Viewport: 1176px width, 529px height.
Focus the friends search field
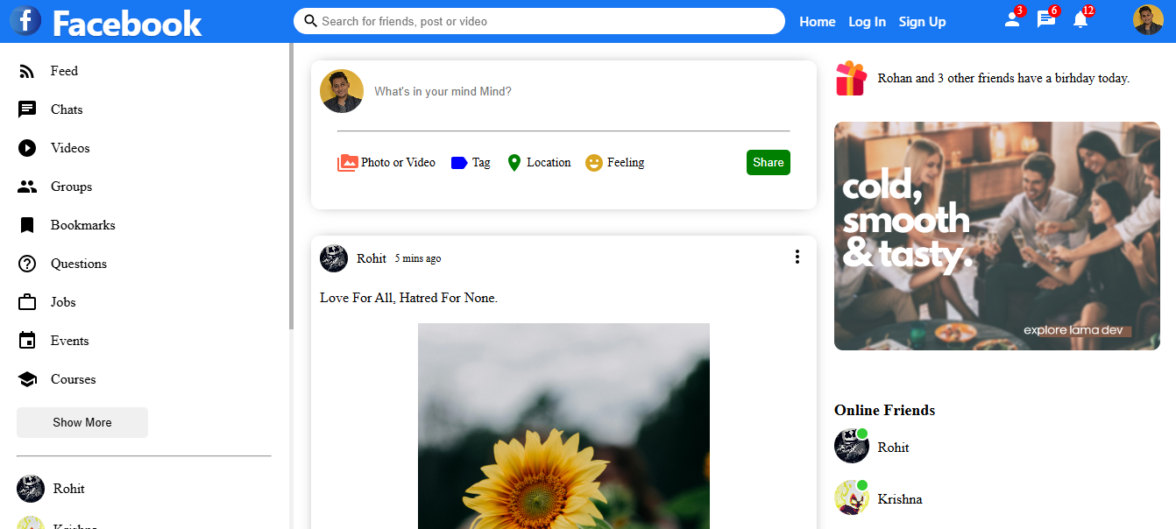pyautogui.click(x=539, y=21)
